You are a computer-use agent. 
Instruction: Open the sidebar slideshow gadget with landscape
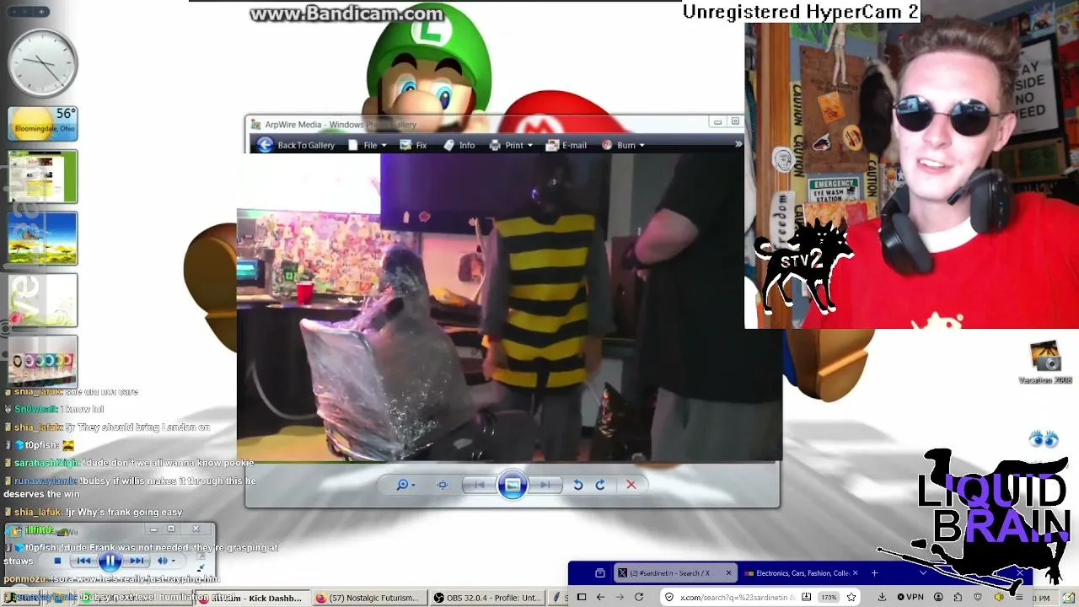tap(42, 239)
